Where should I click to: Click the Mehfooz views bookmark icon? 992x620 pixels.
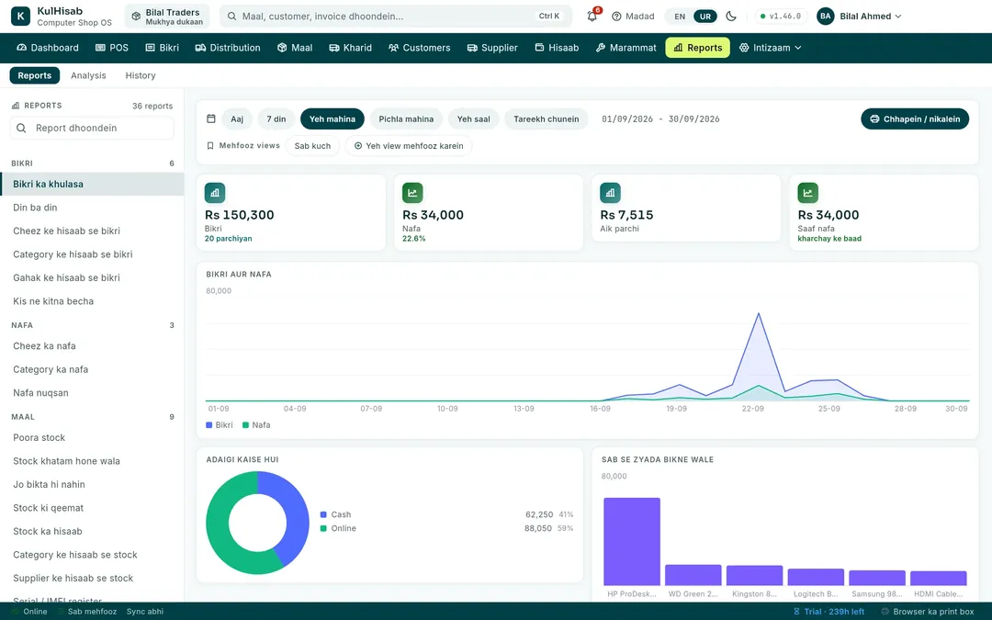click(x=210, y=145)
